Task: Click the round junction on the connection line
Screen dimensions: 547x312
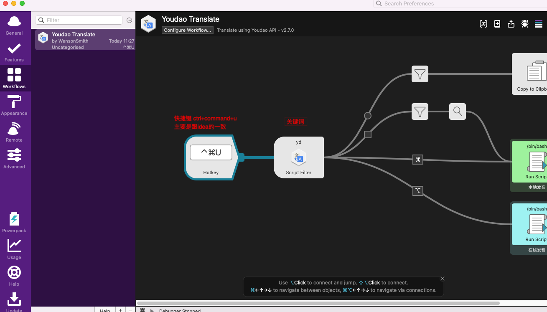Action: 368,116
